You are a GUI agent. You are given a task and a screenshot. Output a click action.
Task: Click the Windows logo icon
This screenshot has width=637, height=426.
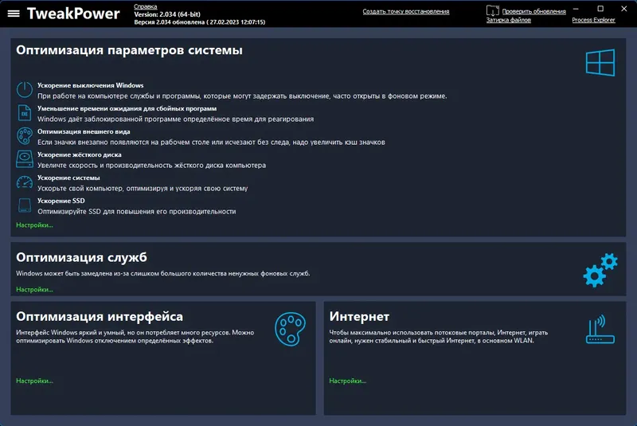pos(600,63)
